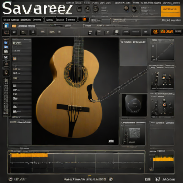
Task: Click the stacked pages icon in the main toolbar
Action: [x=117, y=32]
